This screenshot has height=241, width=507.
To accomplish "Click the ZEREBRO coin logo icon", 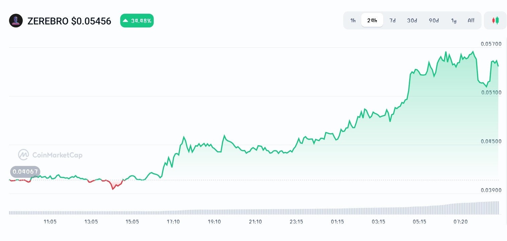I will (16, 21).
